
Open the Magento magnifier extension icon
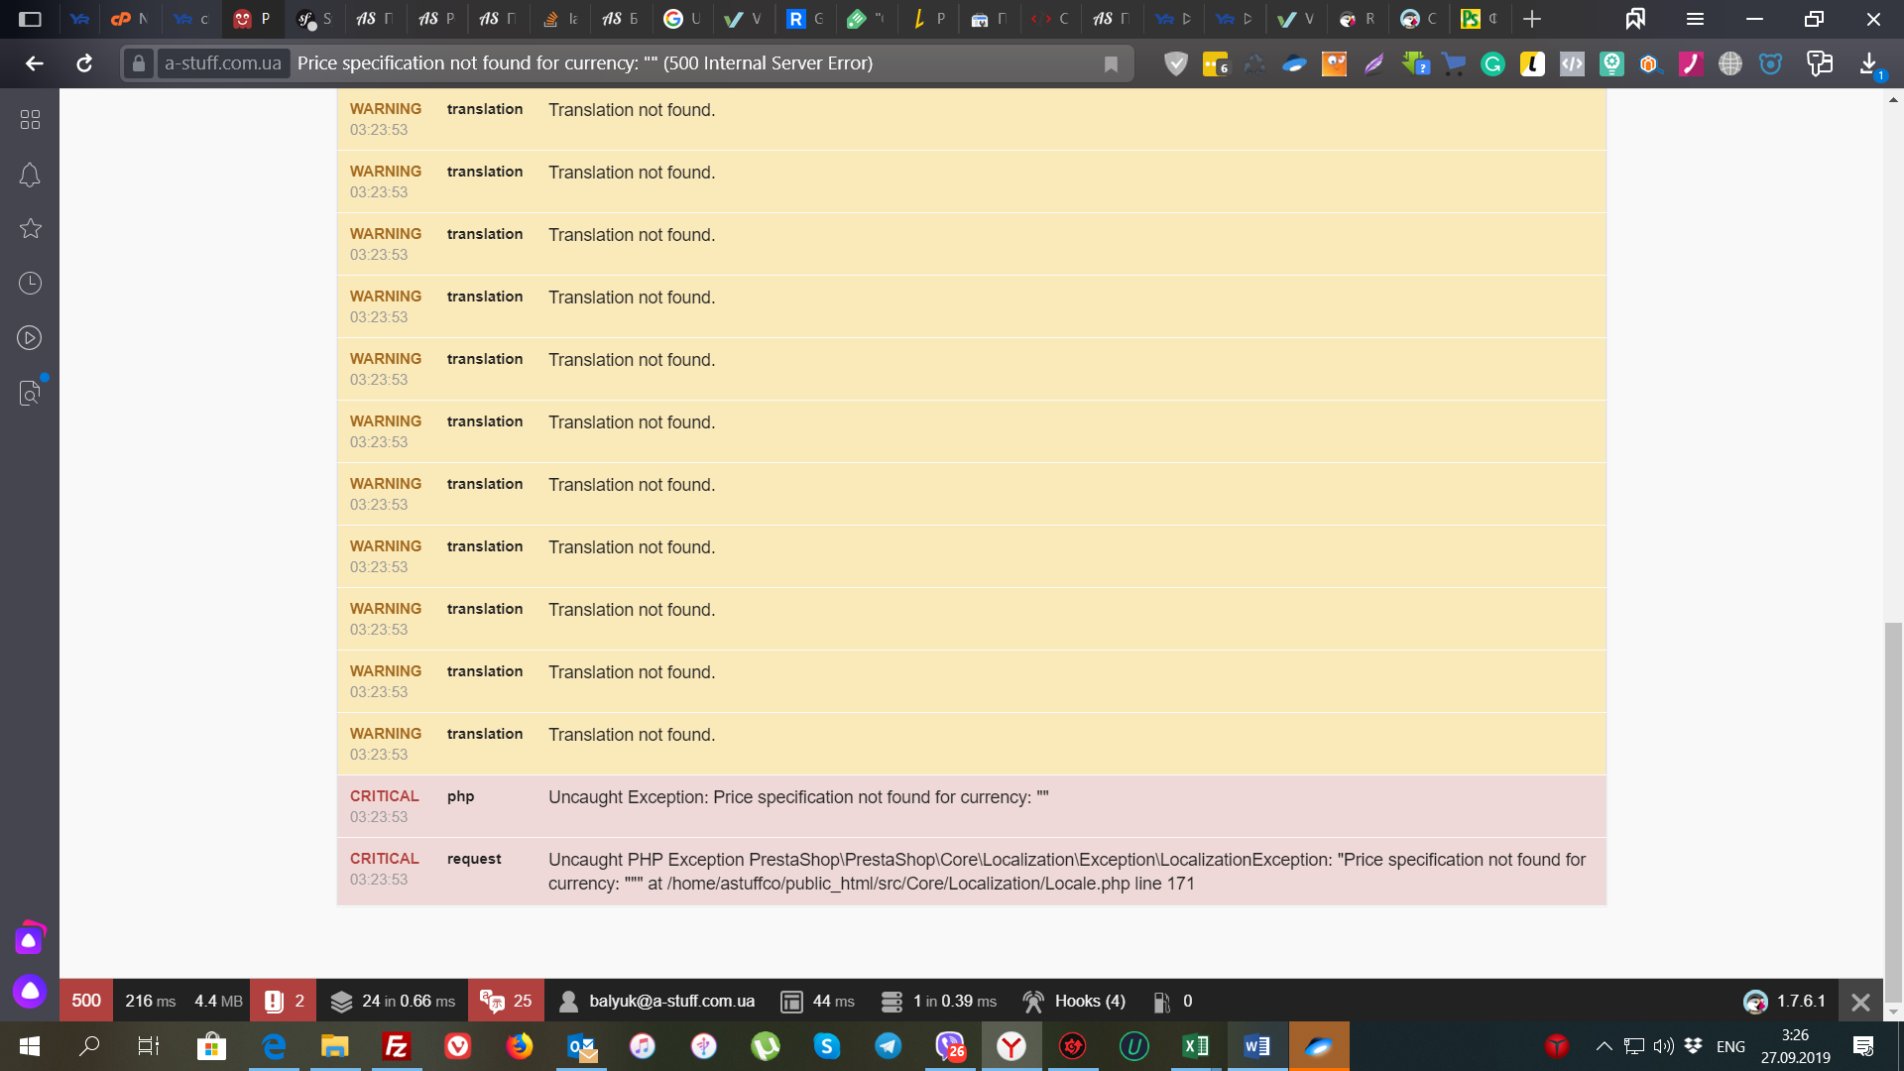[1651, 64]
